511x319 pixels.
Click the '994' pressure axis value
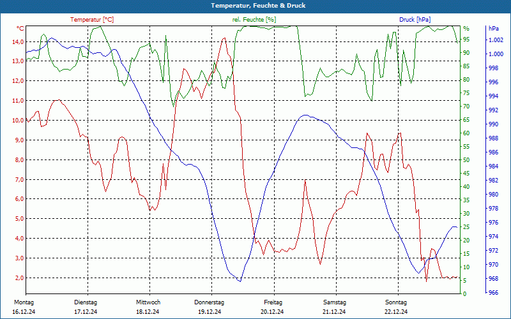point(493,96)
